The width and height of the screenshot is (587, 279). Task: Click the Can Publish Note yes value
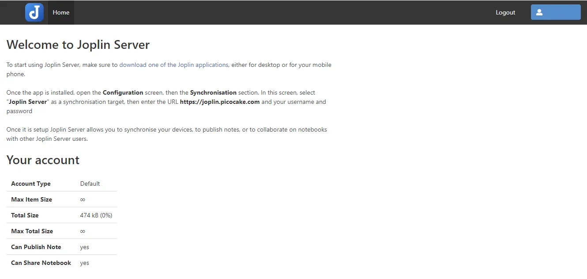[x=84, y=247]
